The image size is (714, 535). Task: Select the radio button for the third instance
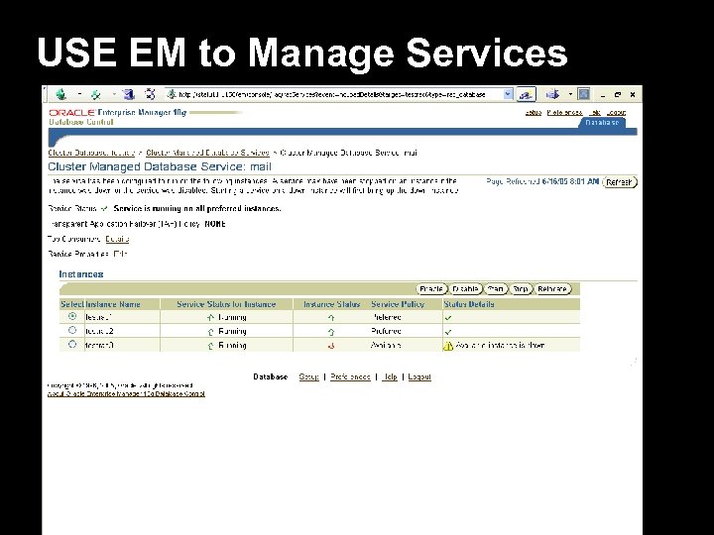(x=72, y=344)
